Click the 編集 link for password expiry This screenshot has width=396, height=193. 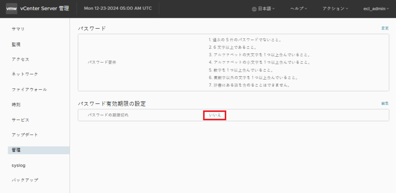coord(385,103)
